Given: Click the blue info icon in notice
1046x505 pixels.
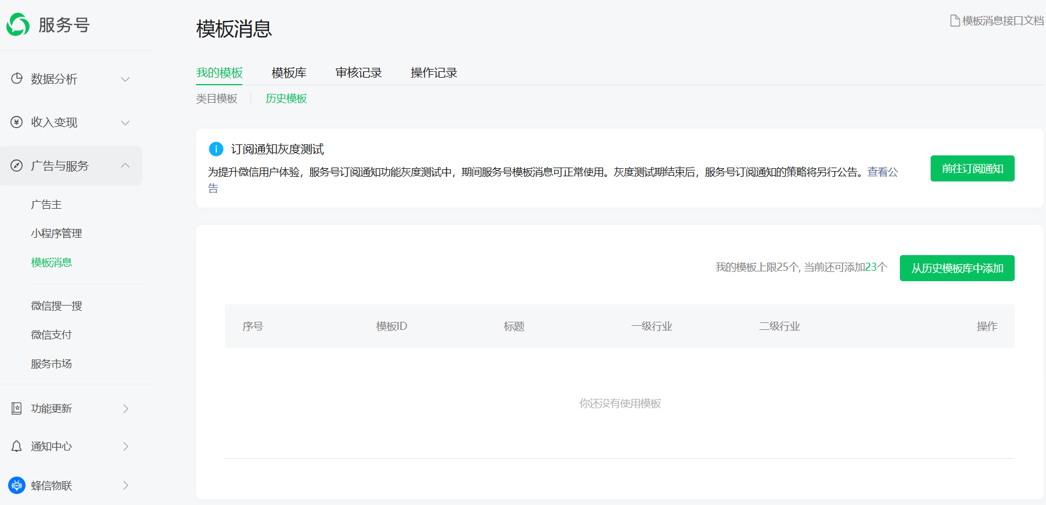Looking at the screenshot, I should pos(216,149).
